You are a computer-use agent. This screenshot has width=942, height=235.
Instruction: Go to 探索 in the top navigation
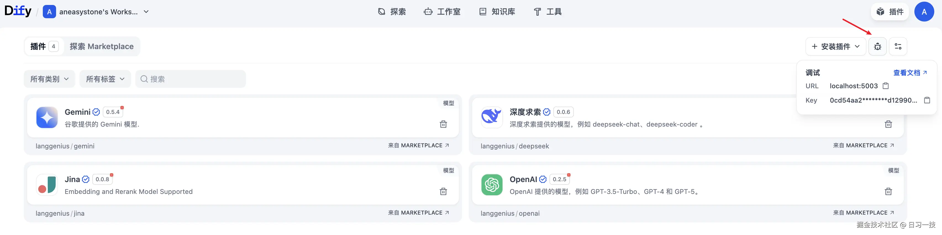392,12
